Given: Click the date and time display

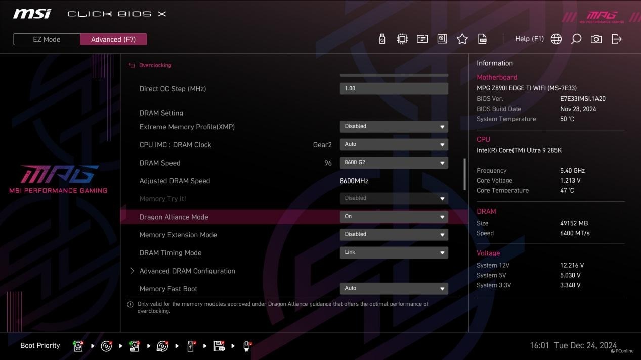Looking at the screenshot, I should coord(573,346).
